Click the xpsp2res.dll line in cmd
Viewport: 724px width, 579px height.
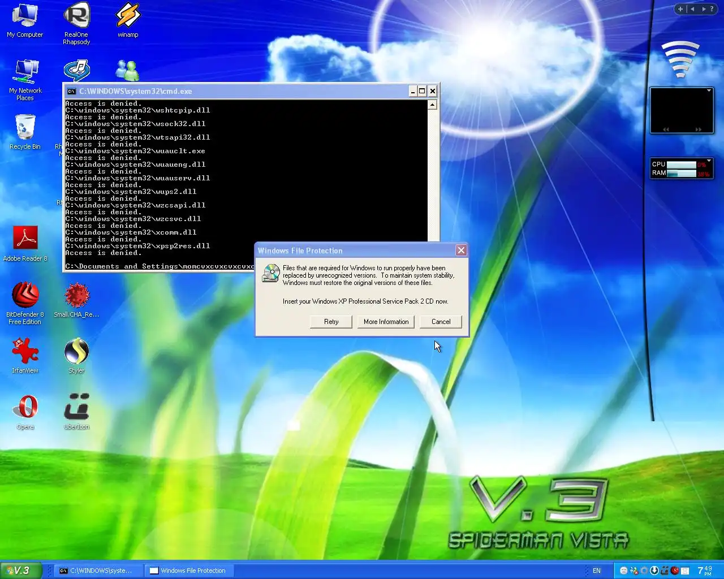137,246
